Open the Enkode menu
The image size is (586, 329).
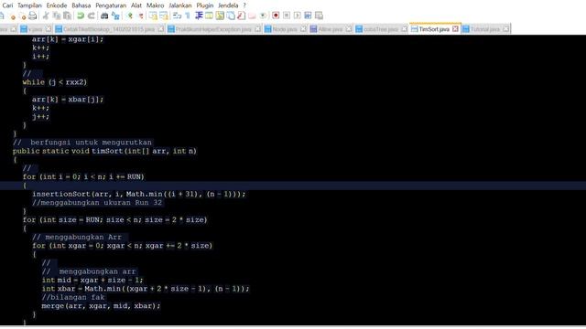(x=57, y=5)
